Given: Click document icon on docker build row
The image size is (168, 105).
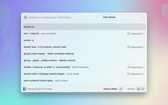Looking at the screenshot, I should 128,74.
